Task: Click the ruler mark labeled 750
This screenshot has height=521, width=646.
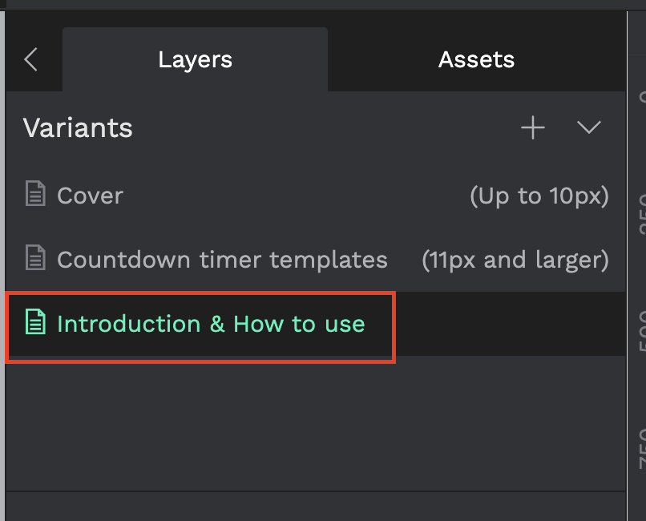Action: 641,449
